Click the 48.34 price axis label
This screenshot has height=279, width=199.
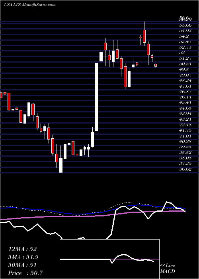click(185, 81)
